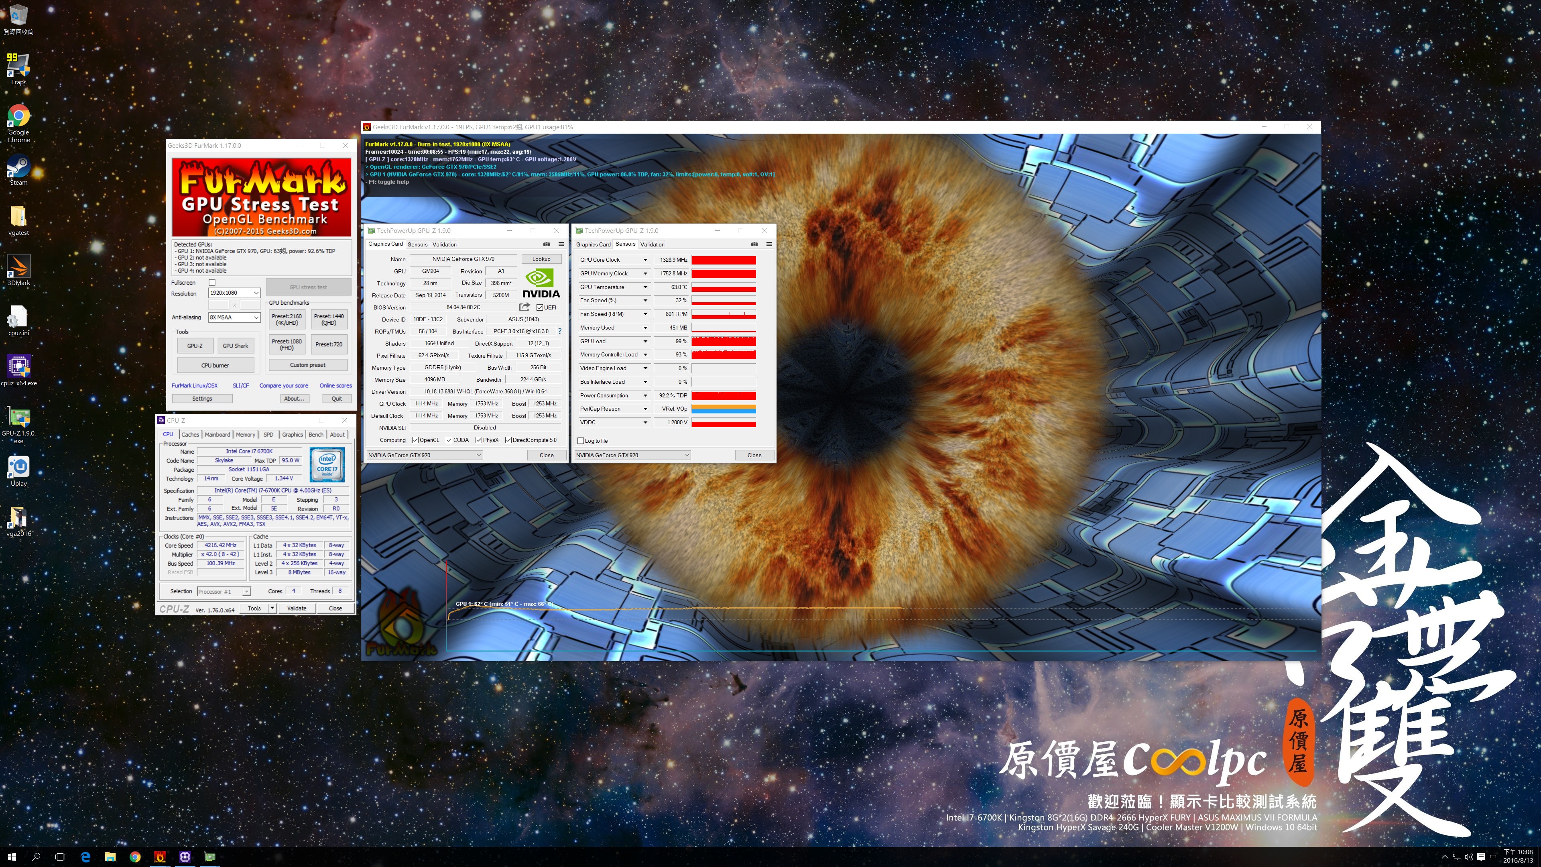This screenshot has width=1541, height=867.
Task: Click the PerfCap Reason color bar
Action: pyautogui.click(x=724, y=409)
